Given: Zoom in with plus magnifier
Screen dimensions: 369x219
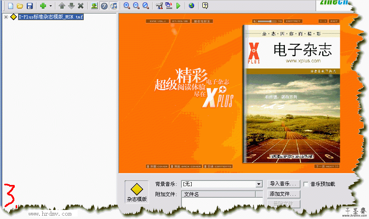Looking at the screenshot, I should (127, 6).
